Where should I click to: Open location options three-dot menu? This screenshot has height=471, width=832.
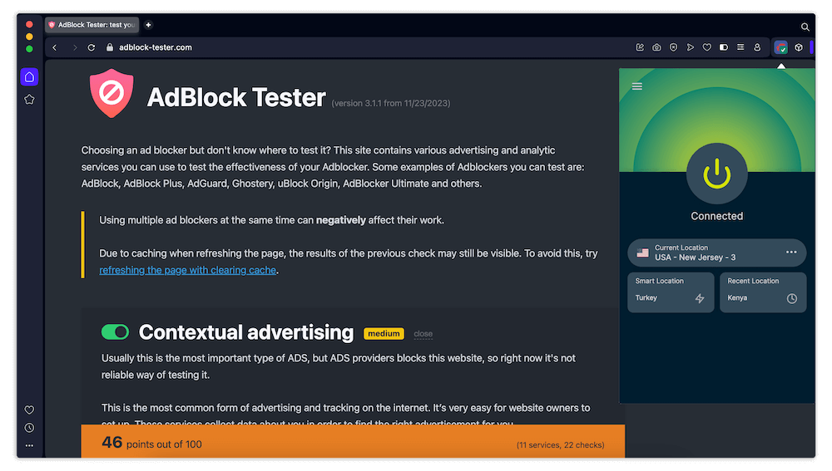(x=791, y=253)
